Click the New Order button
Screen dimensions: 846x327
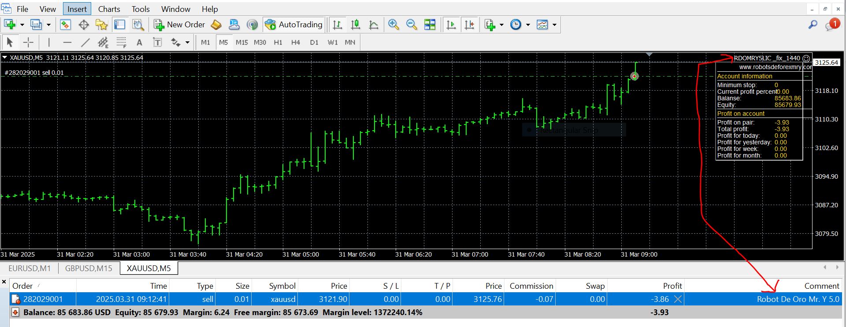(179, 25)
